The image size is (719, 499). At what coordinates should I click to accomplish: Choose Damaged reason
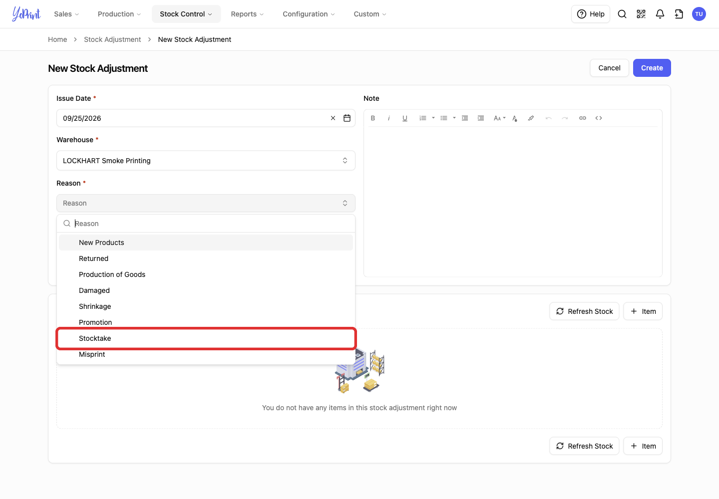pos(206,290)
